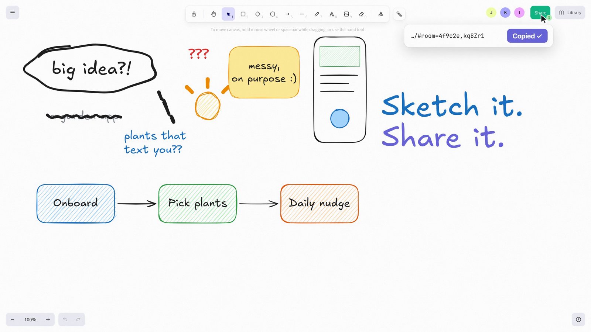This screenshot has height=332, width=591.
Task: Select the red '???' text
Action: pos(199,54)
